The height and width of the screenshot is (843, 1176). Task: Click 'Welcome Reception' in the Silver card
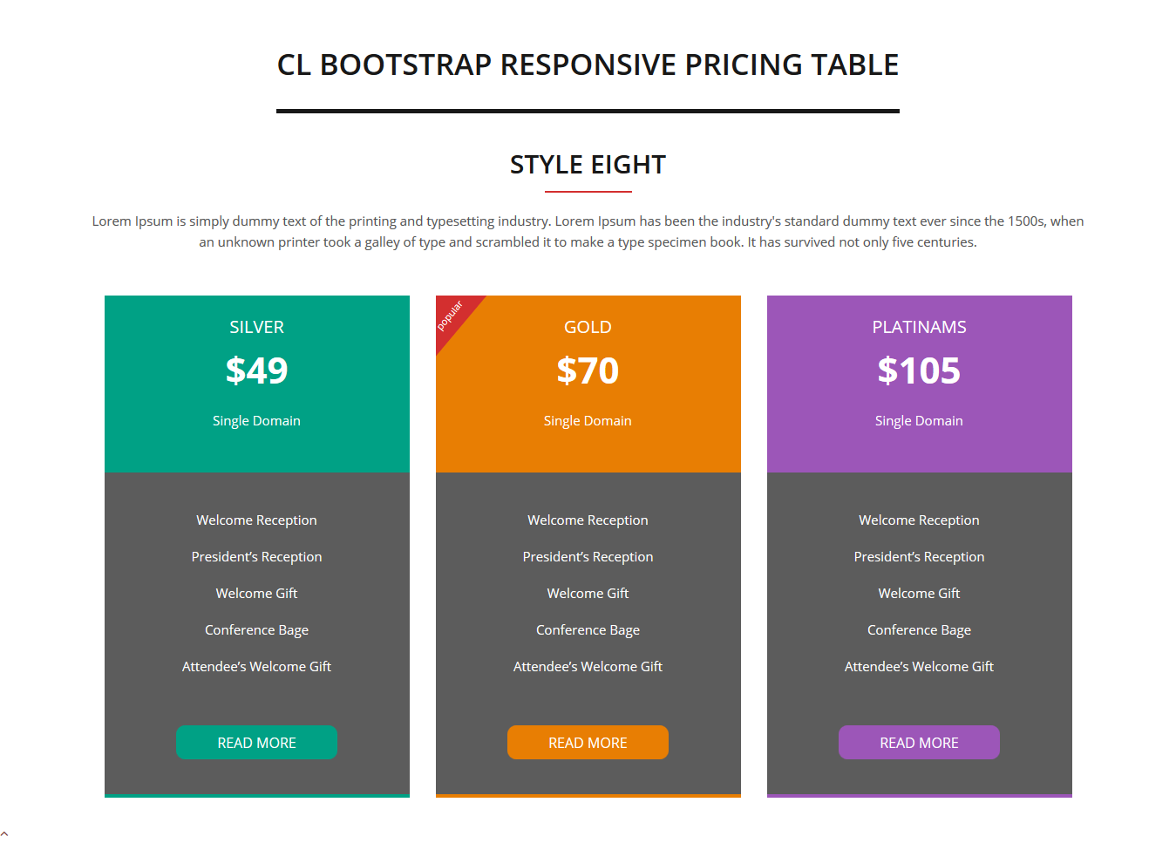[256, 520]
